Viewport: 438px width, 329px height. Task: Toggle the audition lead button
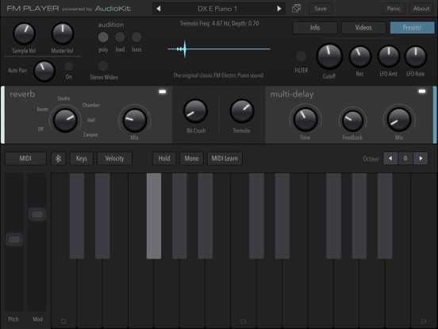120,37
